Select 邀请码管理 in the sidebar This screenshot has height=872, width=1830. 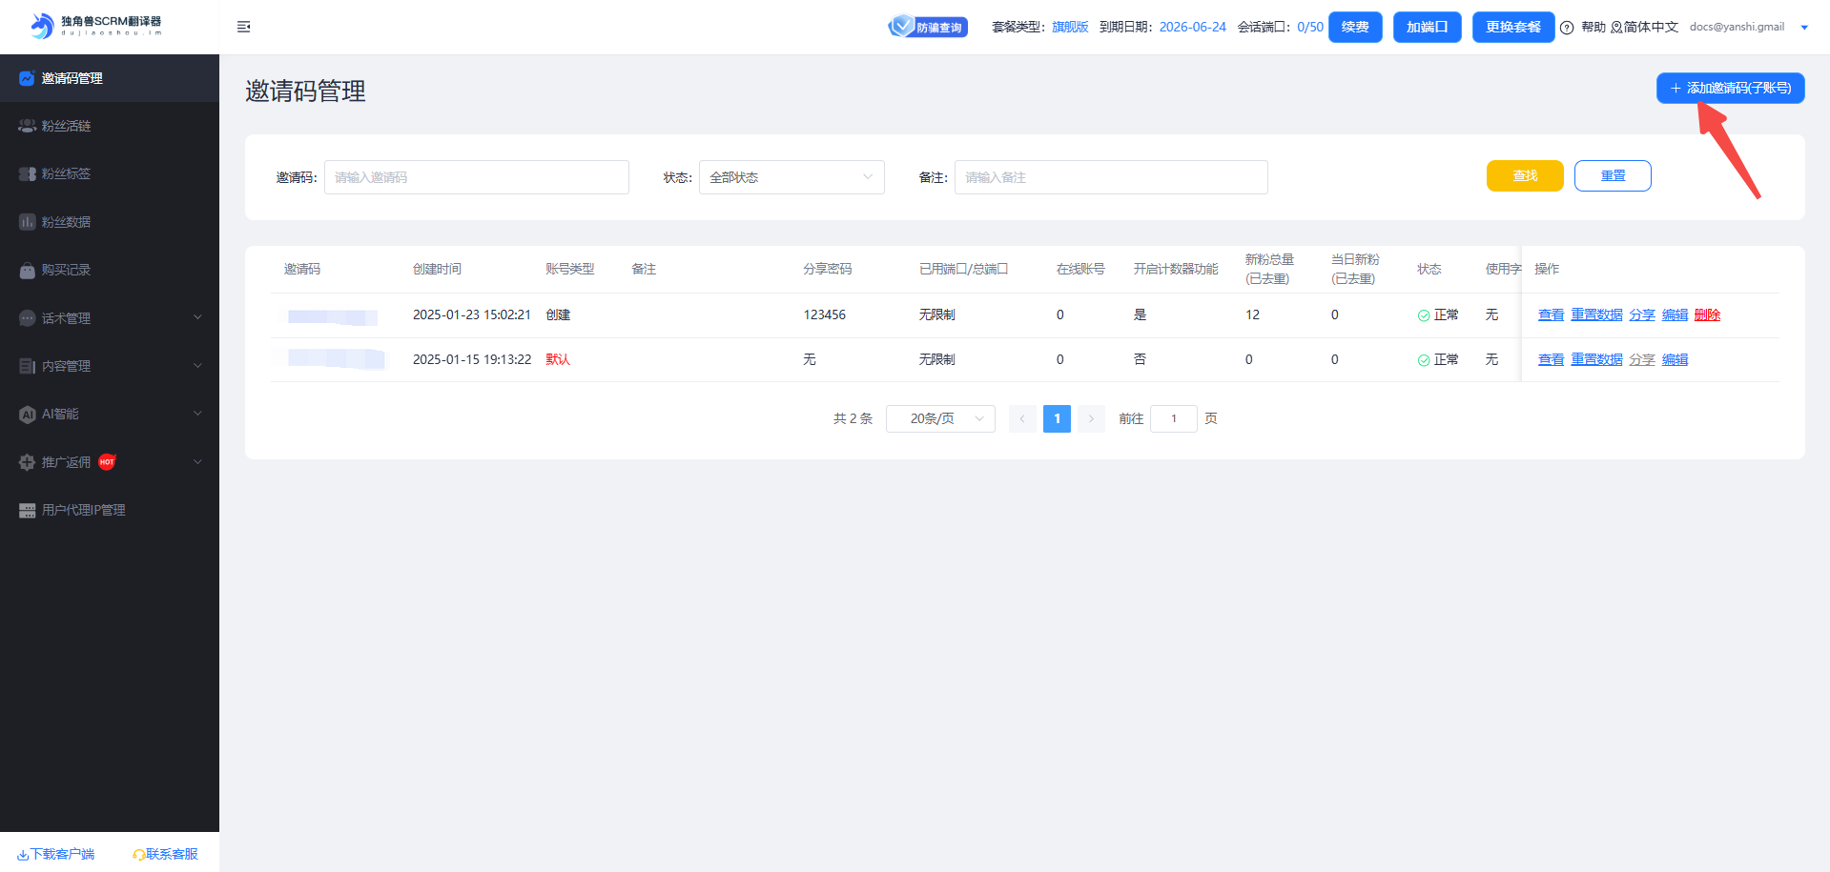coord(72,78)
